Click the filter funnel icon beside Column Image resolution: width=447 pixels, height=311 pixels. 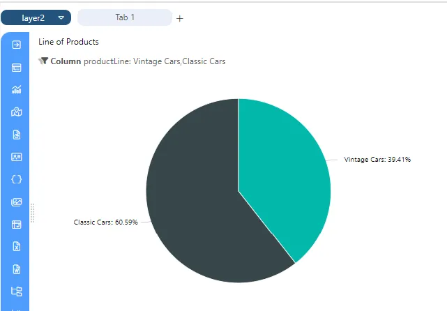[43, 61]
